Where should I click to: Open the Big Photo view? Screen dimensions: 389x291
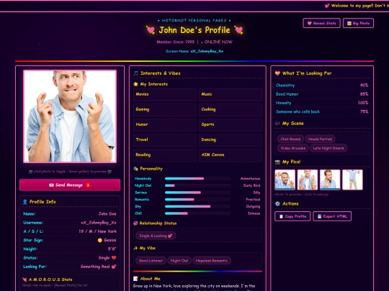click(358, 23)
